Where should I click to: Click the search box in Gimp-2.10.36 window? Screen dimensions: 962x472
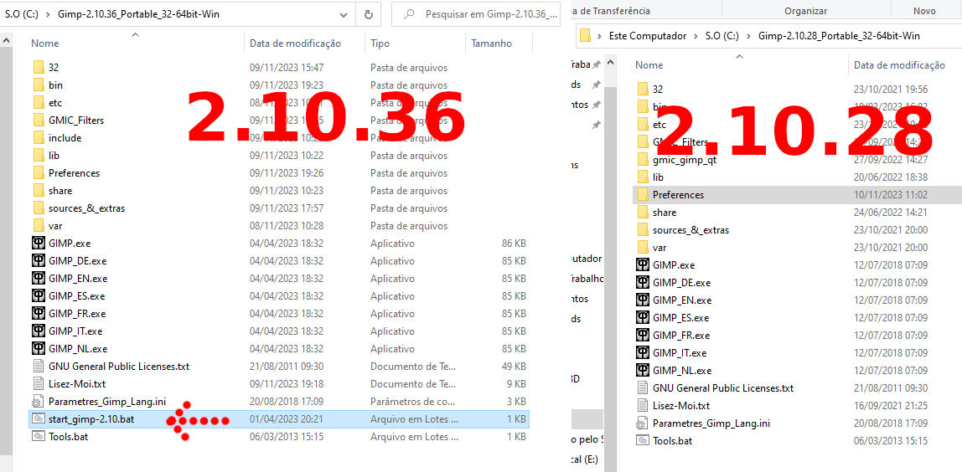[476, 14]
